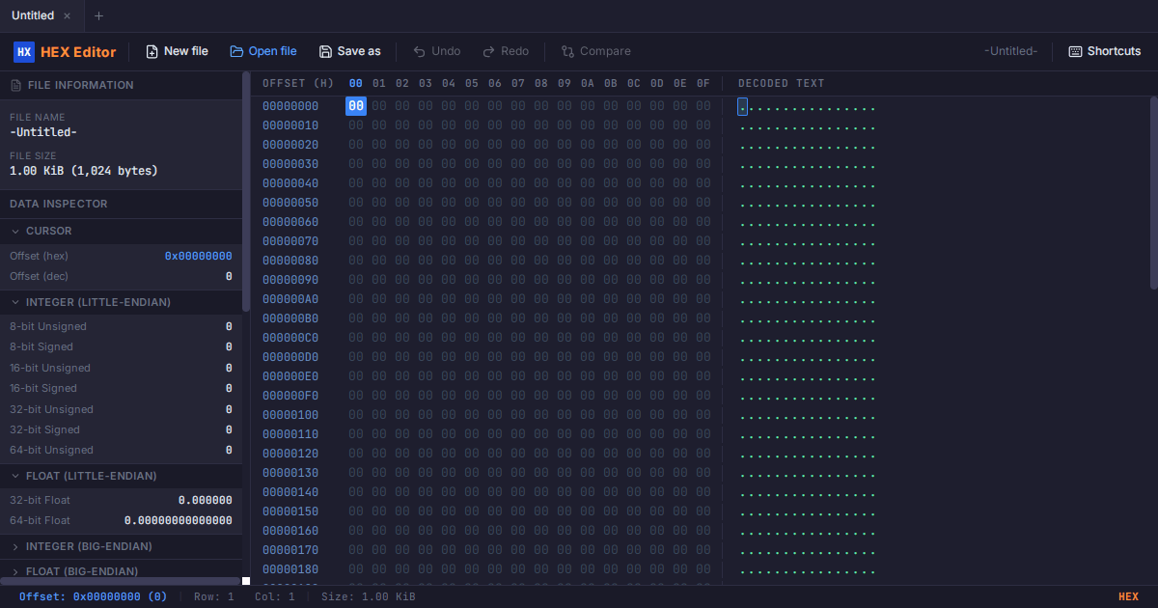
Task: Click the 0F column header
Action: pos(703,83)
